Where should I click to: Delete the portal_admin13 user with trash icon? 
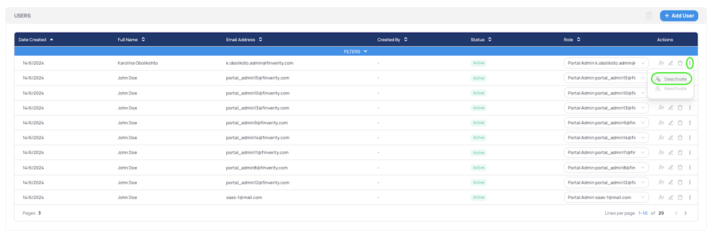[x=680, y=108]
